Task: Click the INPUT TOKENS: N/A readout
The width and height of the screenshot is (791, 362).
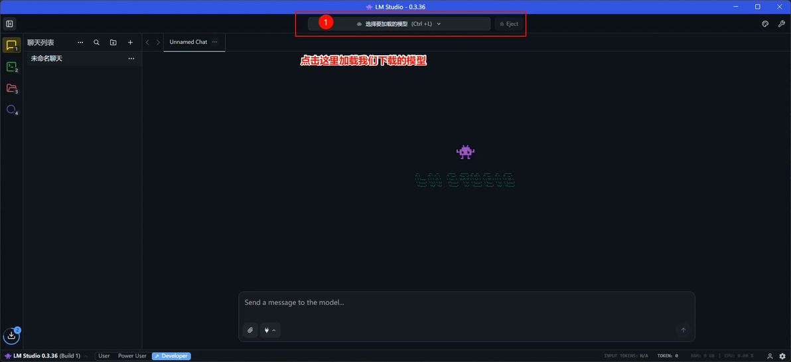Action: tap(626, 356)
